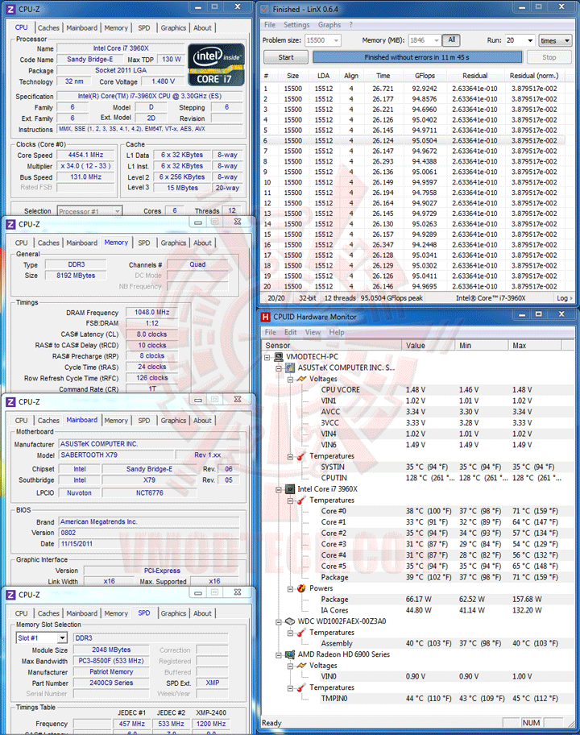
Task: Open the LinX Problem size dropdown
Action: (x=336, y=41)
